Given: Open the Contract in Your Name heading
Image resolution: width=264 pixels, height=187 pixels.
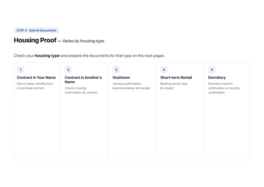Looking at the screenshot, I should 36,77.
